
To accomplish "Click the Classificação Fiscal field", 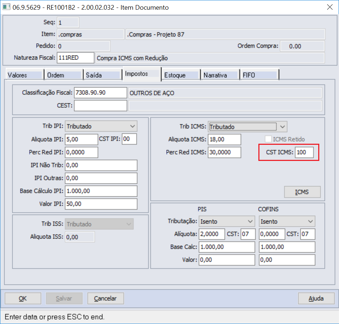I will 101,92.
